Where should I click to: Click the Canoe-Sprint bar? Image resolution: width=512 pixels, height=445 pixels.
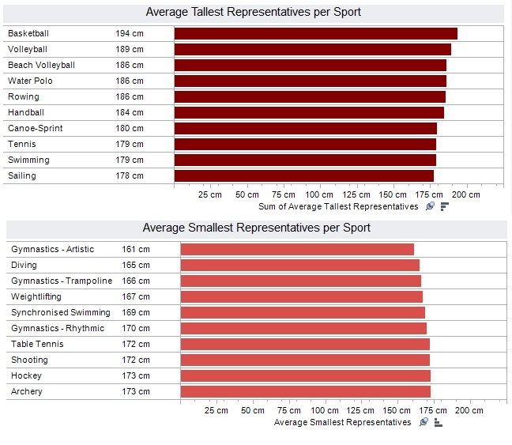pos(305,128)
